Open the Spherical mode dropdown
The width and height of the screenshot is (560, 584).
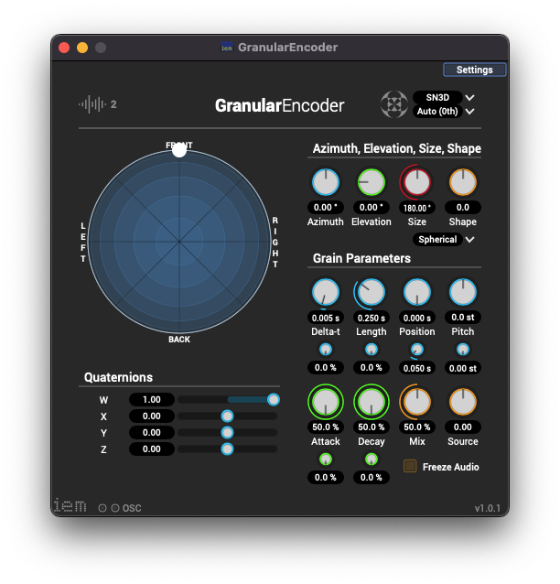443,240
